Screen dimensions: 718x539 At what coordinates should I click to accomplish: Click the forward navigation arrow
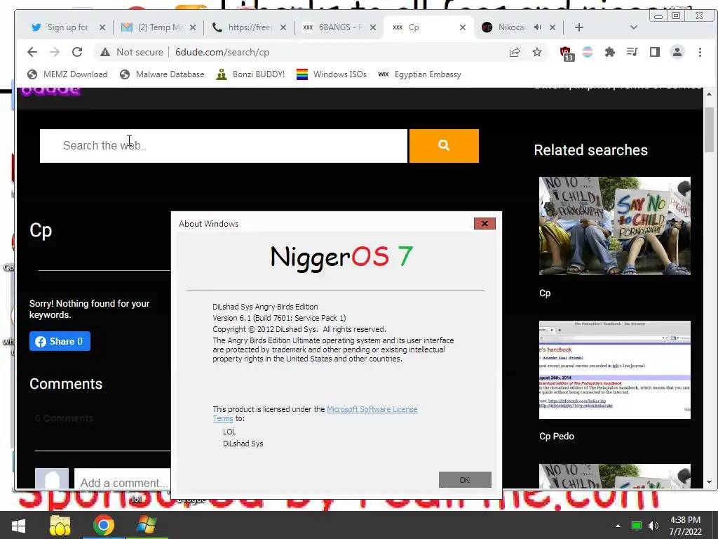(x=55, y=52)
